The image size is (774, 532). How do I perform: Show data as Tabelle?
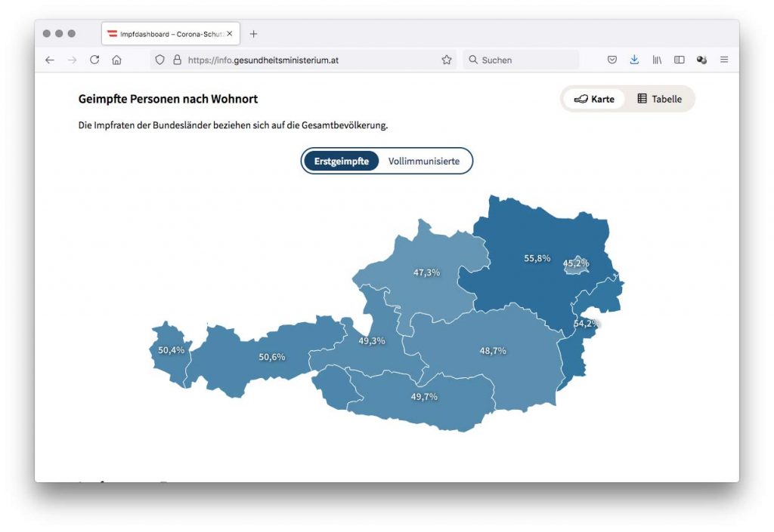coord(659,99)
